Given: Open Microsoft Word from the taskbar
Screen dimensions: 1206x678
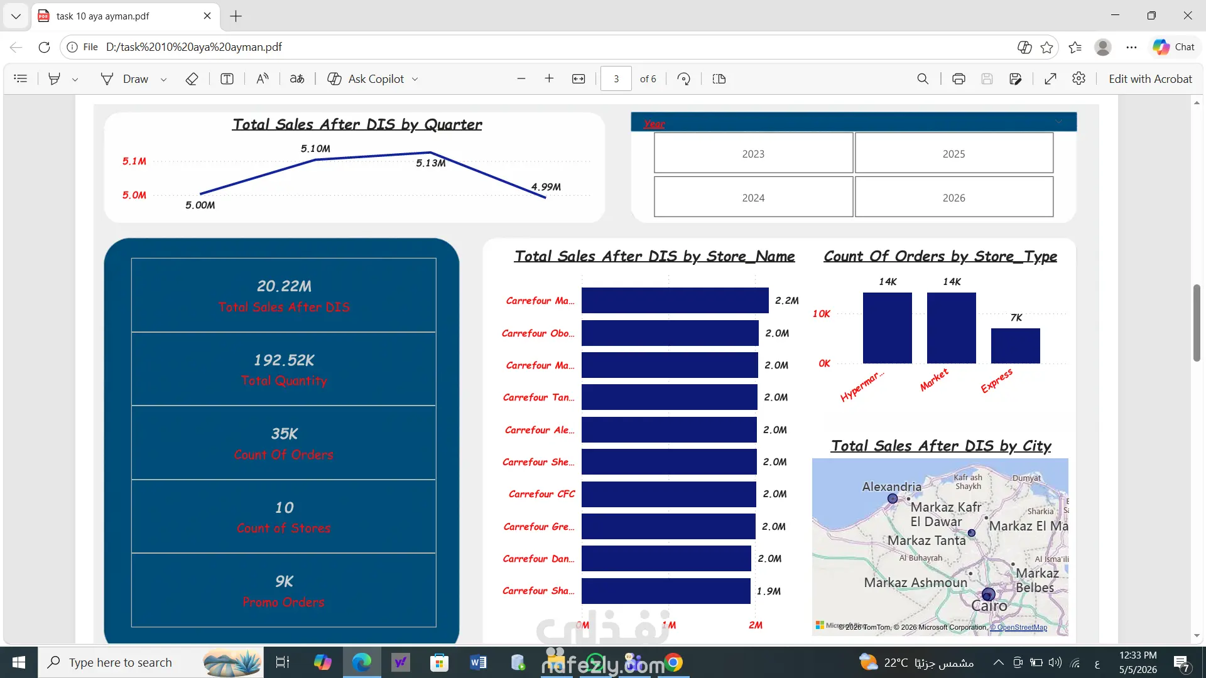Looking at the screenshot, I should tap(477, 662).
